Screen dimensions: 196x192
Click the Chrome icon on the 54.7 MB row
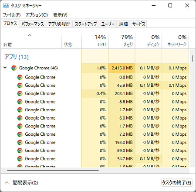(20, 159)
